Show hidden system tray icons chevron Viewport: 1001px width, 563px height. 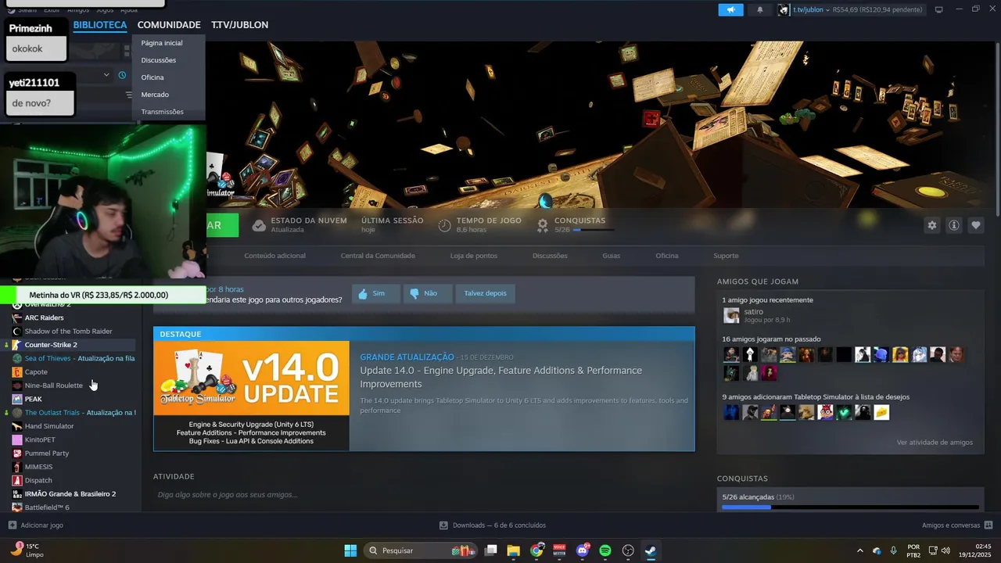pos(860,550)
